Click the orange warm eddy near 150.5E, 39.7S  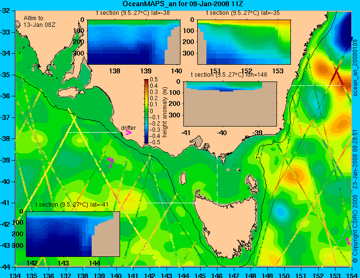pos(295,175)
